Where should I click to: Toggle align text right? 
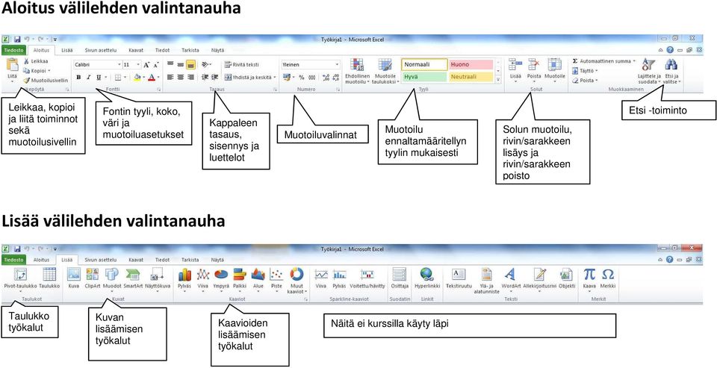point(190,77)
